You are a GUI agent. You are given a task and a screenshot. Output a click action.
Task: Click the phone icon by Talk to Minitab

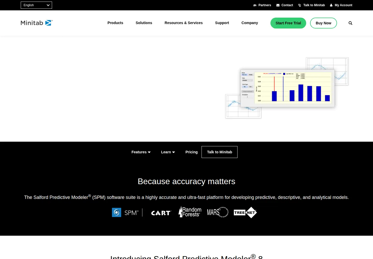[300, 5]
